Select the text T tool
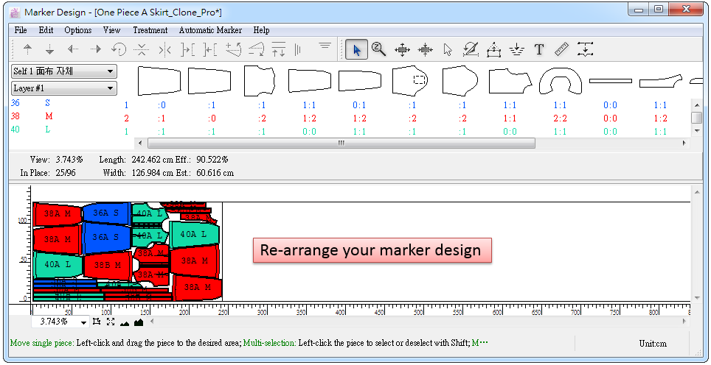 (x=539, y=50)
